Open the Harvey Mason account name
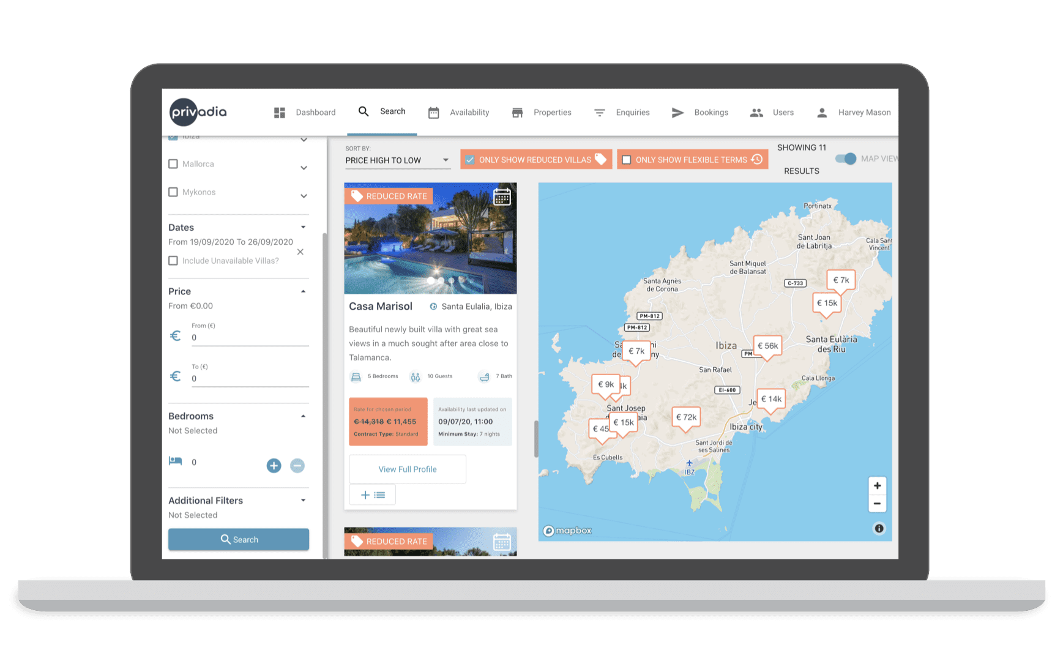The width and height of the screenshot is (1063, 661). point(864,113)
